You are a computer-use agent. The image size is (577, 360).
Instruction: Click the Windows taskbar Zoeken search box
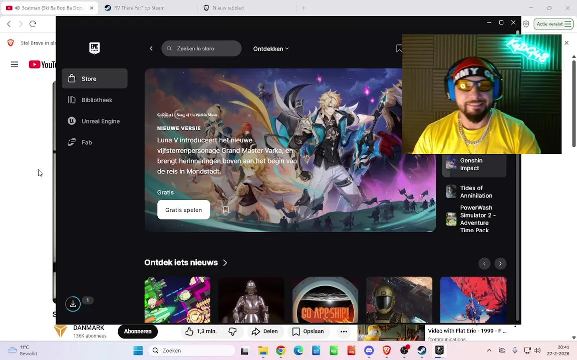pos(192,350)
